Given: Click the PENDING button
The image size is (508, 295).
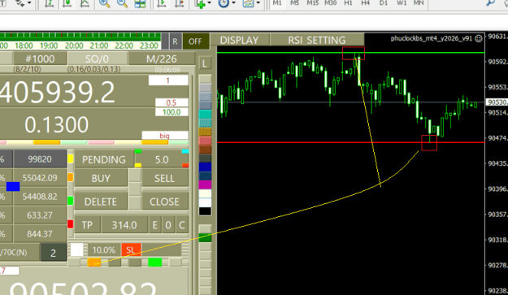Looking at the screenshot, I should coord(104,159).
